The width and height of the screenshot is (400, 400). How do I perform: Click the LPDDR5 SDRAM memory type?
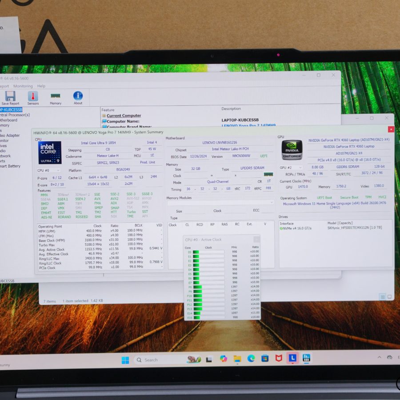(x=252, y=168)
